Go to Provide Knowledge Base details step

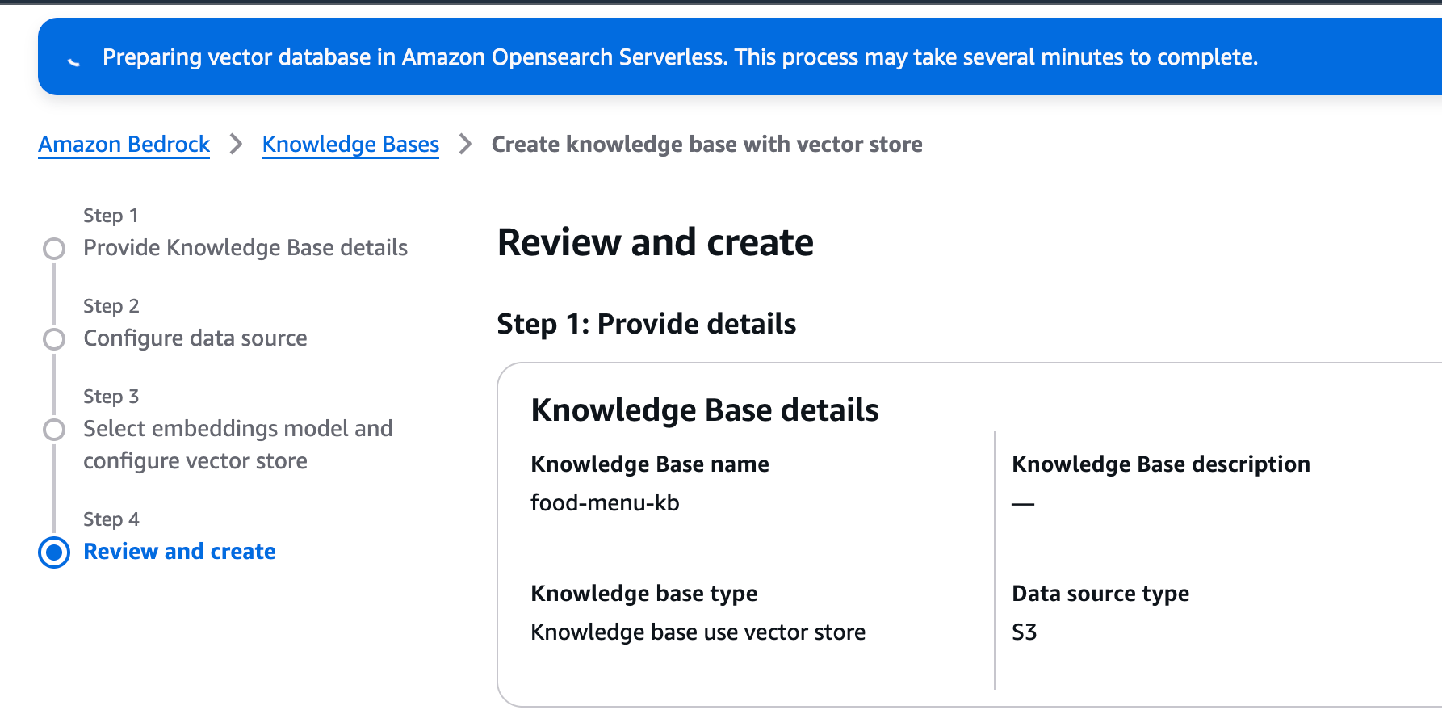coord(245,248)
